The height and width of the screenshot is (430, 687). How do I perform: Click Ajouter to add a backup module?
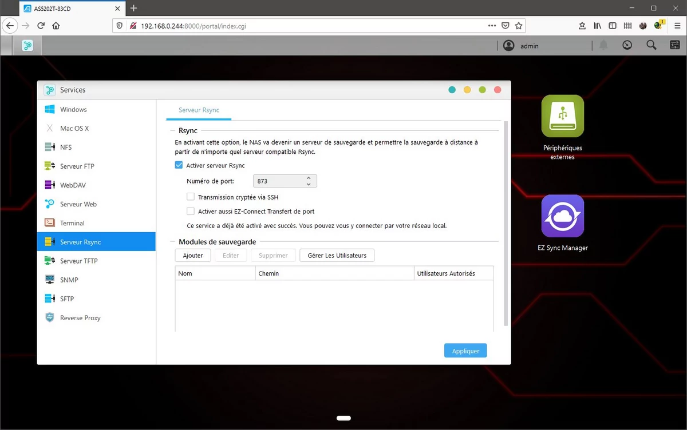coord(193,255)
